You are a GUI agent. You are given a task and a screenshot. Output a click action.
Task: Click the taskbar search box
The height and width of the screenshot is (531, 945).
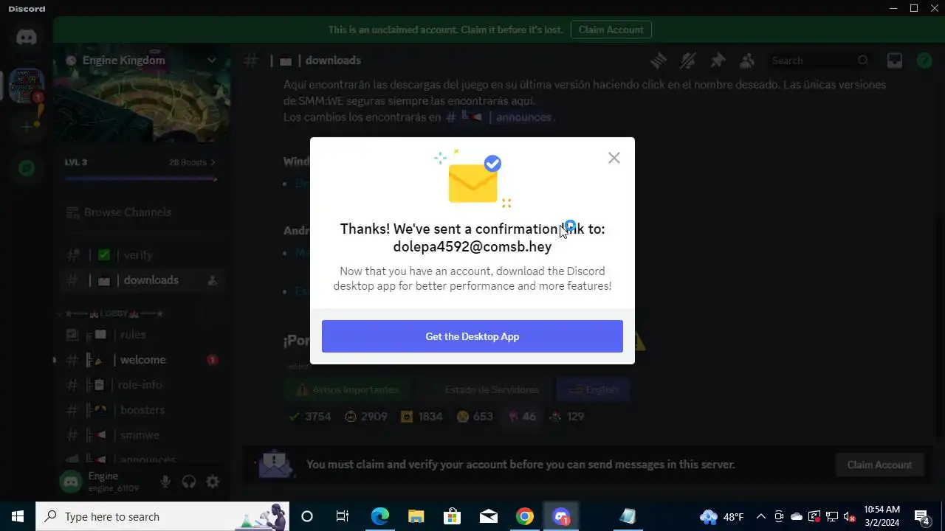(162, 516)
